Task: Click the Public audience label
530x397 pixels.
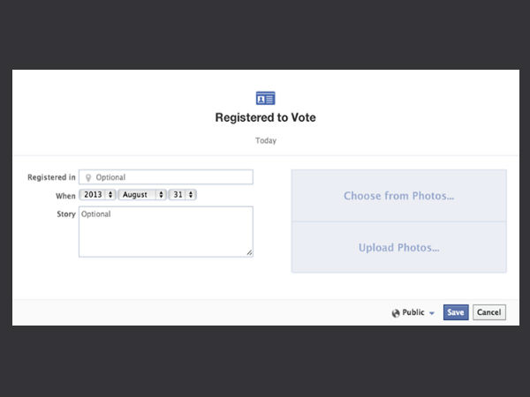Action: [413, 312]
